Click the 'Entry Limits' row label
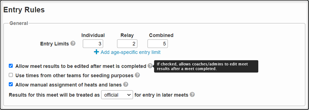Viewport: 309px width, 110px height. coord(55,44)
